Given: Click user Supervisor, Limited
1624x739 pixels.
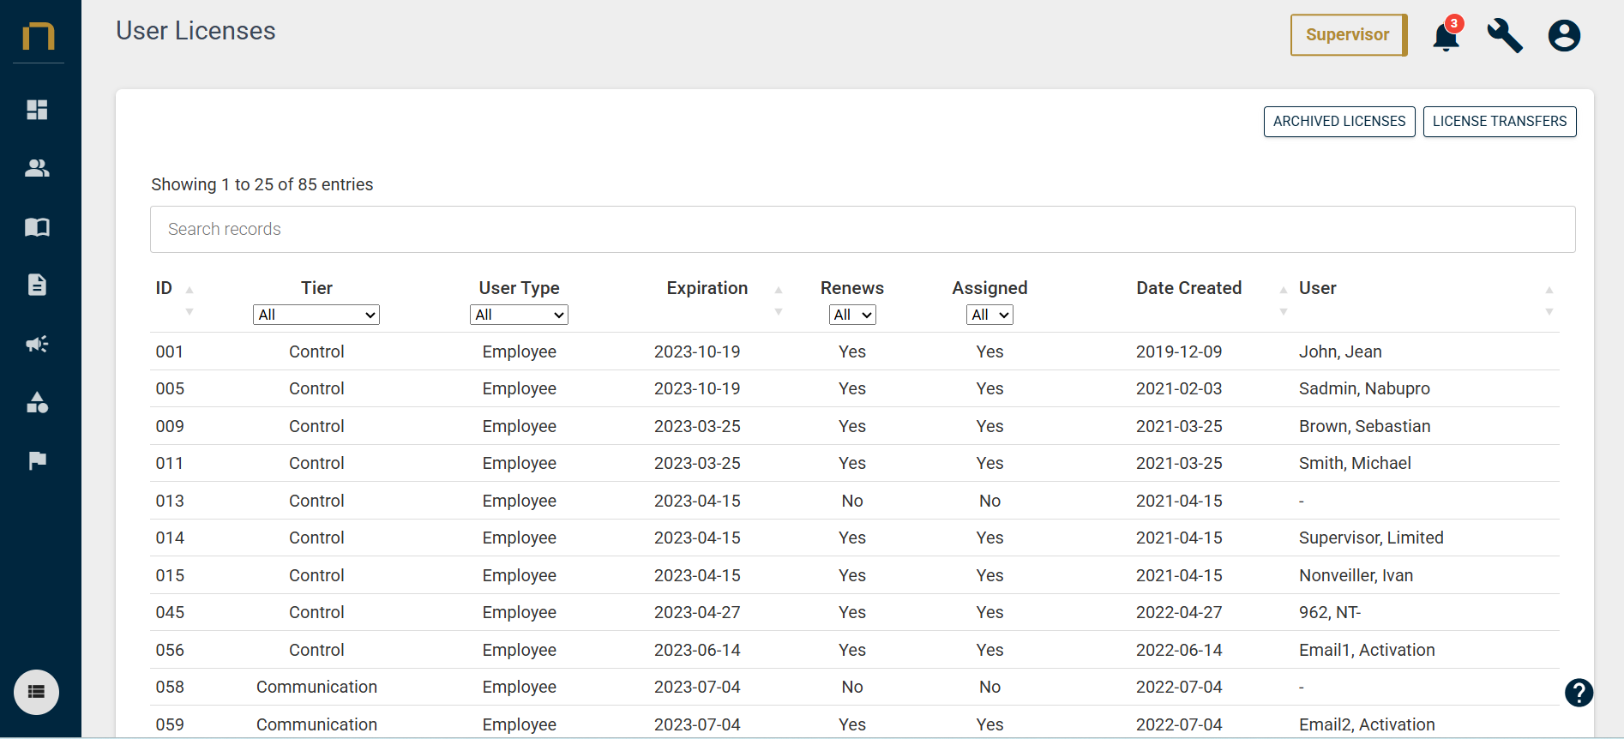Looking at the screenshot, I should [1371, 538].
